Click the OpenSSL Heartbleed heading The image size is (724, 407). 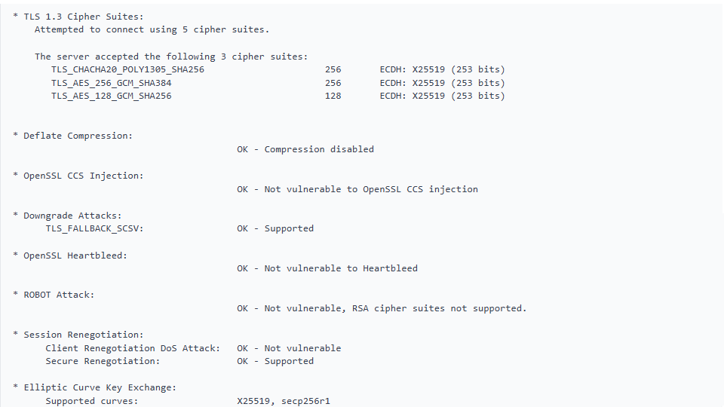click(x=75, y=256)
